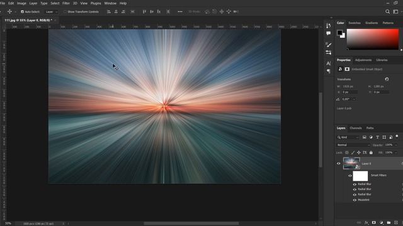This screenshot has width=403, height=226.
Task: Open the Kind filter dropdown
Action: 348,137
